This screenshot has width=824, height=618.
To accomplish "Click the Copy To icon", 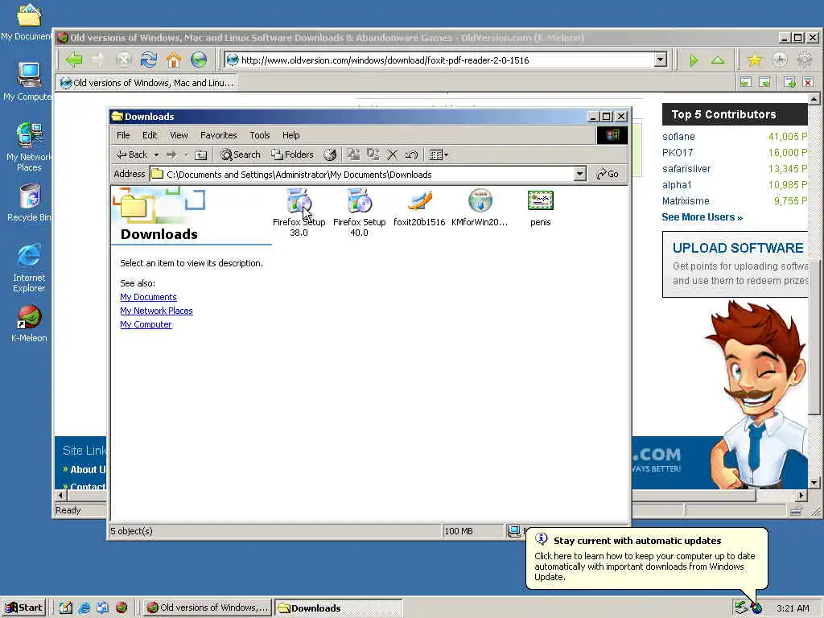I will point(373,154).
